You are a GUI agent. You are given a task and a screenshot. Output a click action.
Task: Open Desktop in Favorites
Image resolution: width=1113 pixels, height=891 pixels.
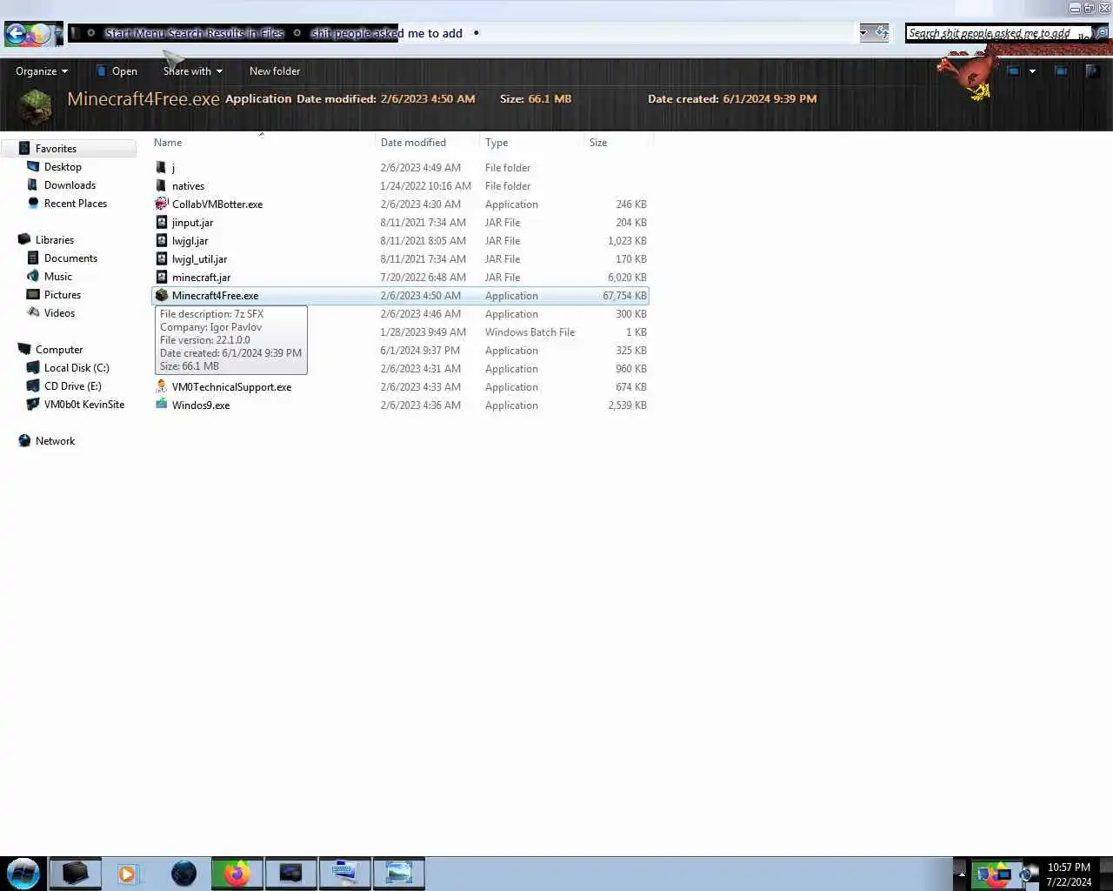tap(63, 167)
